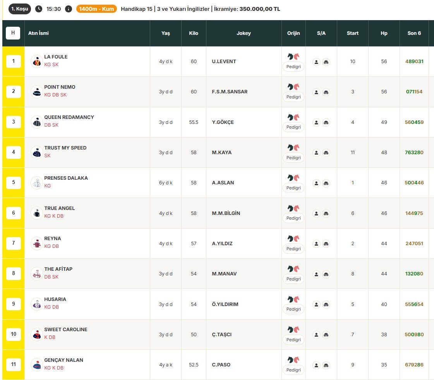Click trainer icon in QUEEN REDAMANCY row
434x380 pixels.
pyautogui.click(x=326, y=122)
